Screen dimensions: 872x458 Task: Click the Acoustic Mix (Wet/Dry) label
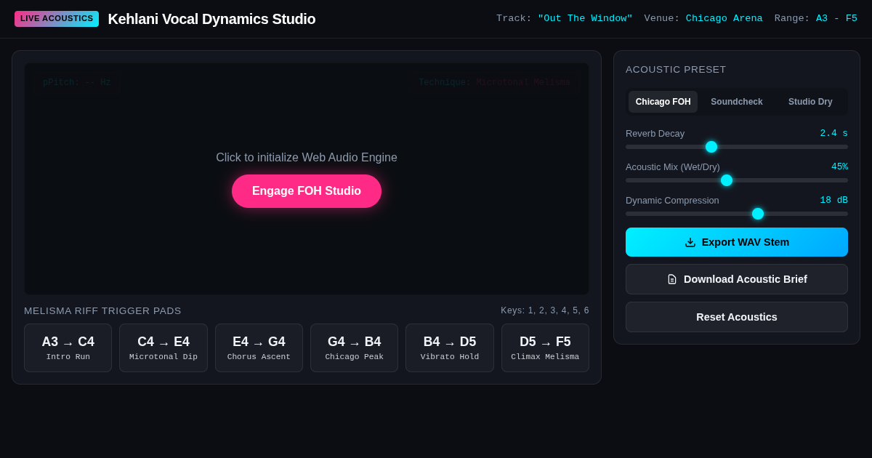coord(673,167)
